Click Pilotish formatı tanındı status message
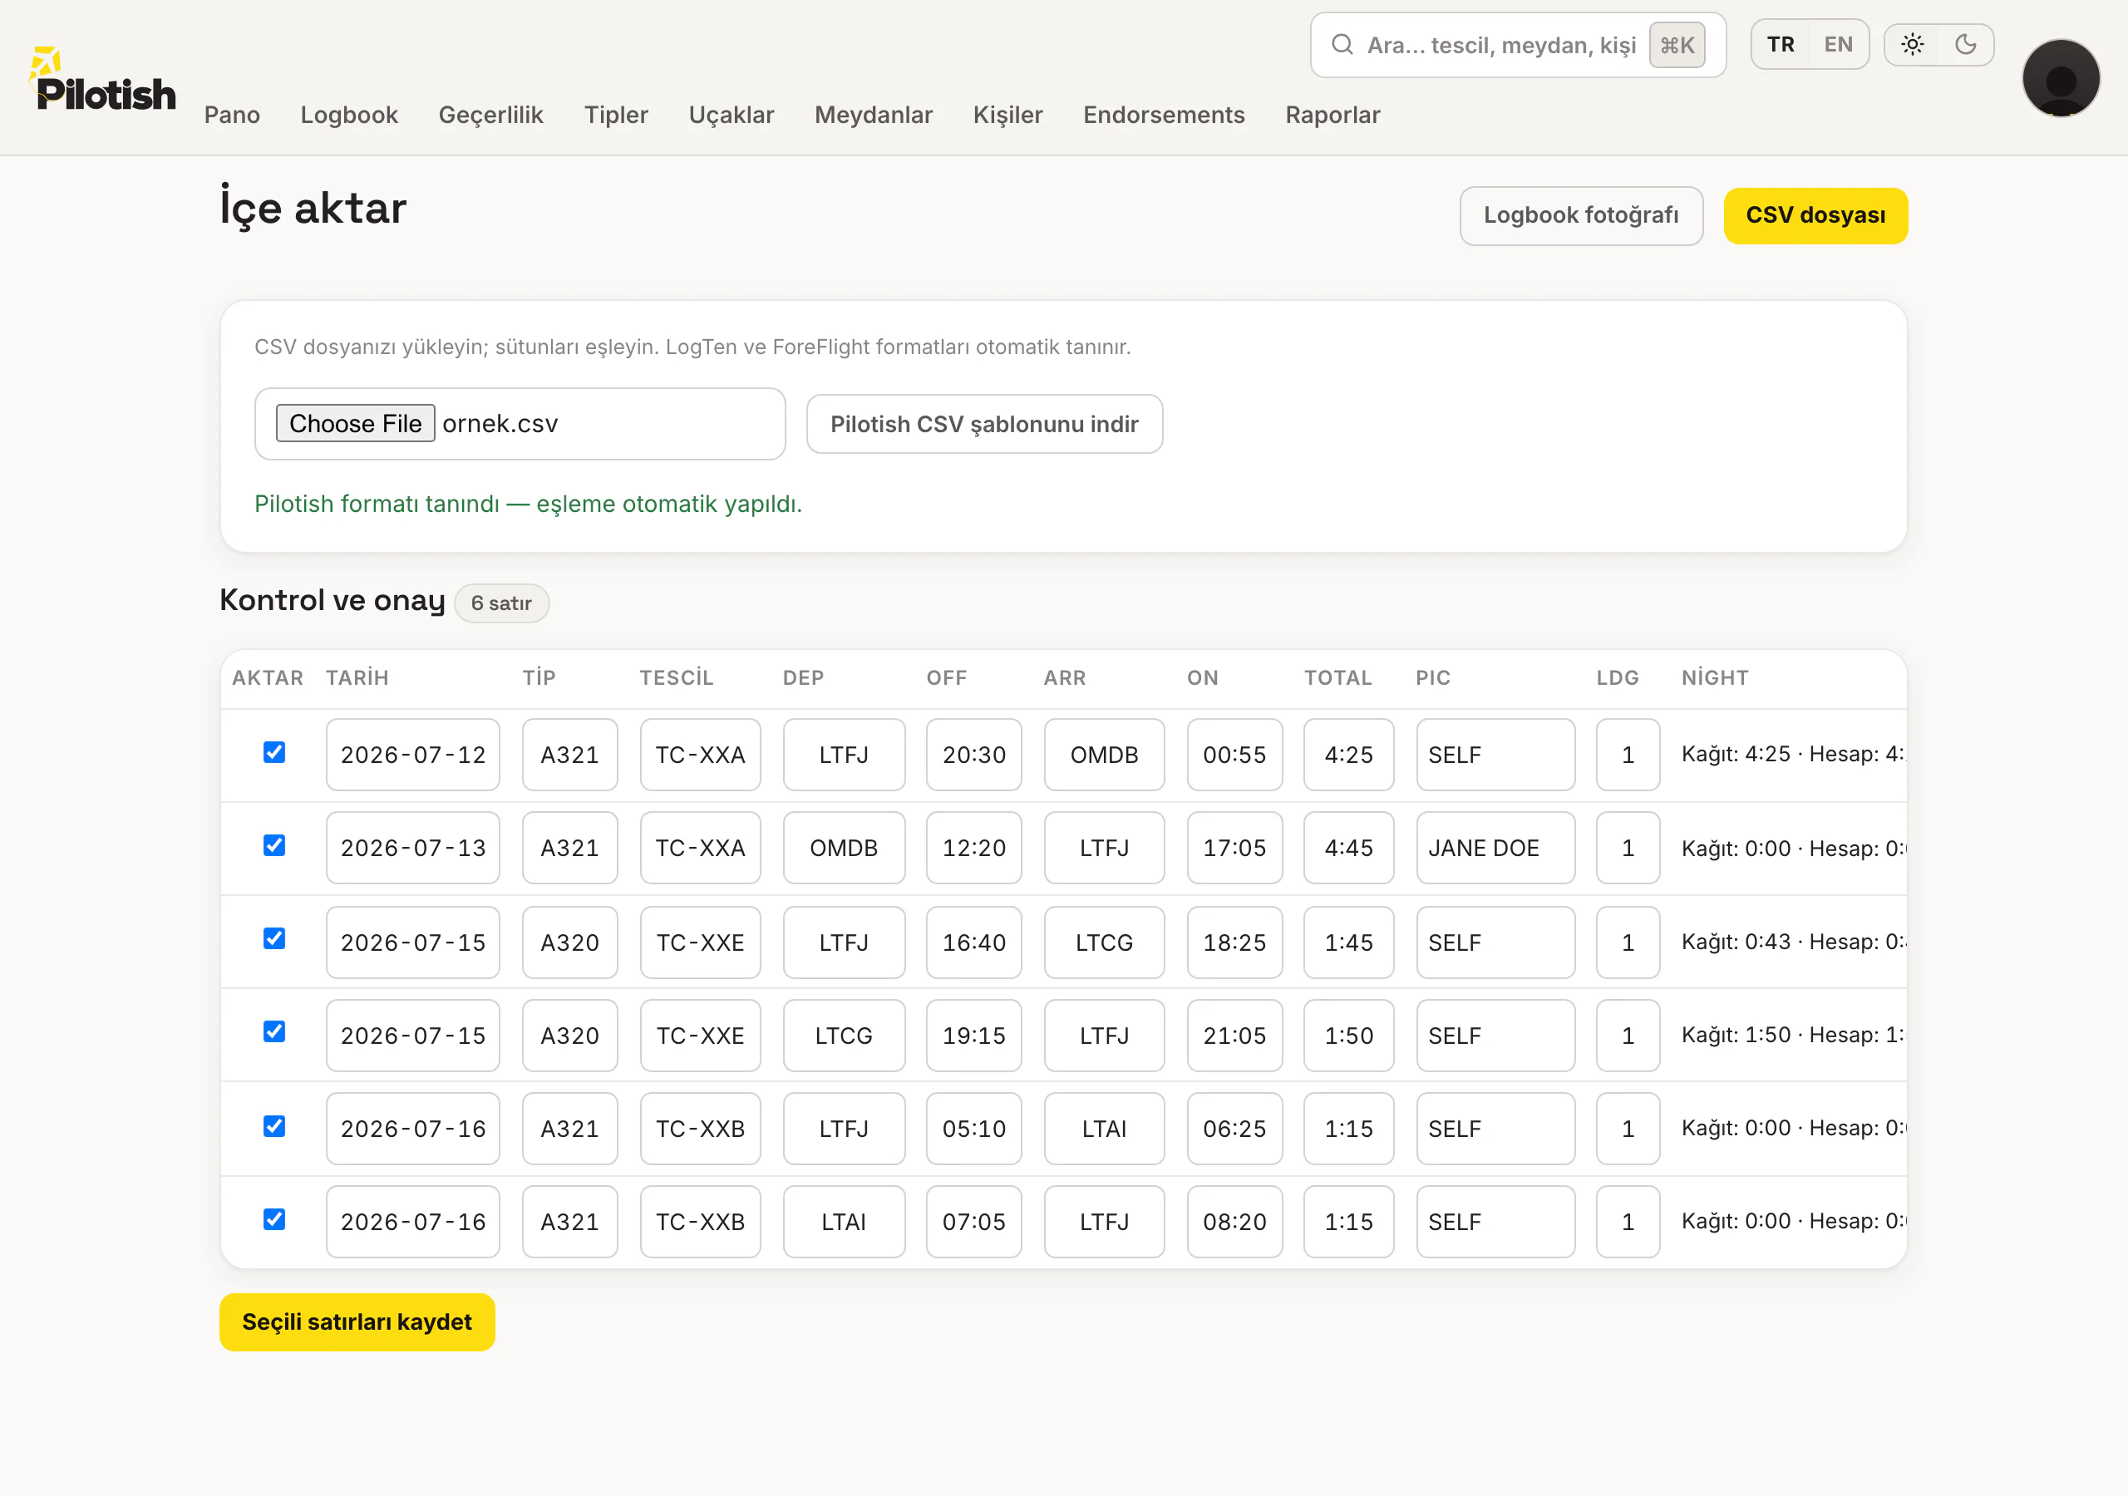Screen dimensions: 2128x1496 point(529,504)
